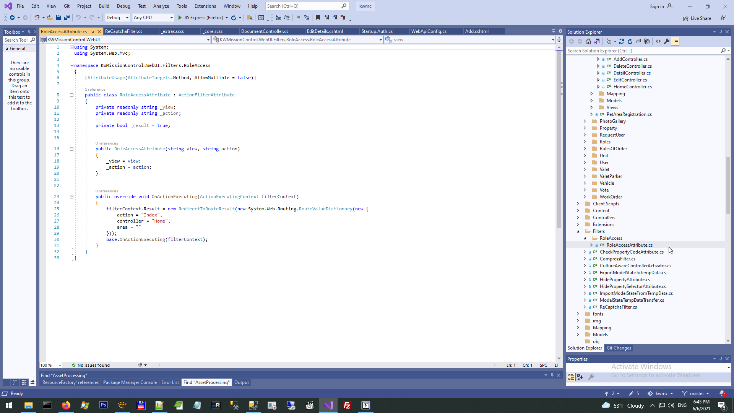Open Firefox from the Windows taskbar
This screenshot has height=413, width=734.
coord(66,405)
